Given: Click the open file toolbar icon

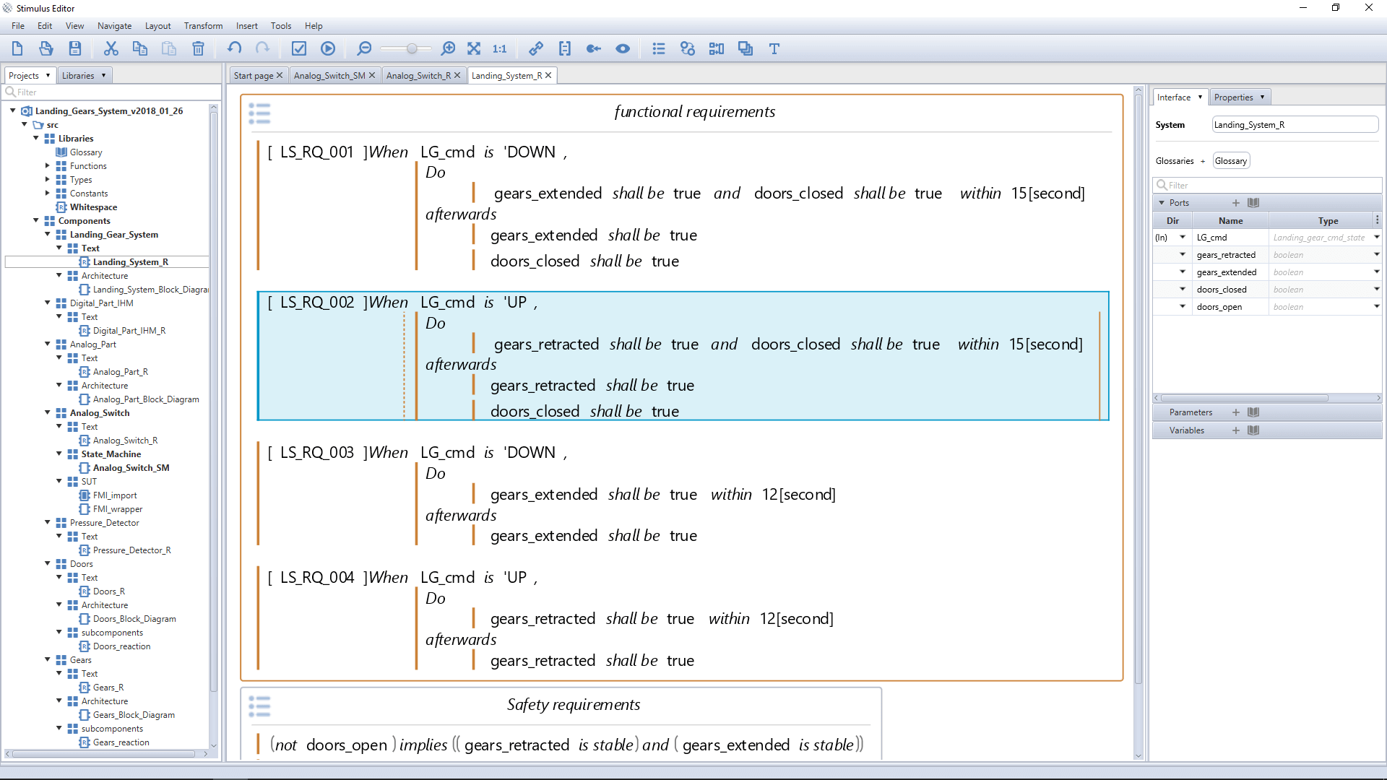Looking at the screenshot, I should 46,48.
